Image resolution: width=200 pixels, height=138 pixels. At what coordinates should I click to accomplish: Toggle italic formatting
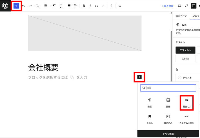click(90, 6)
